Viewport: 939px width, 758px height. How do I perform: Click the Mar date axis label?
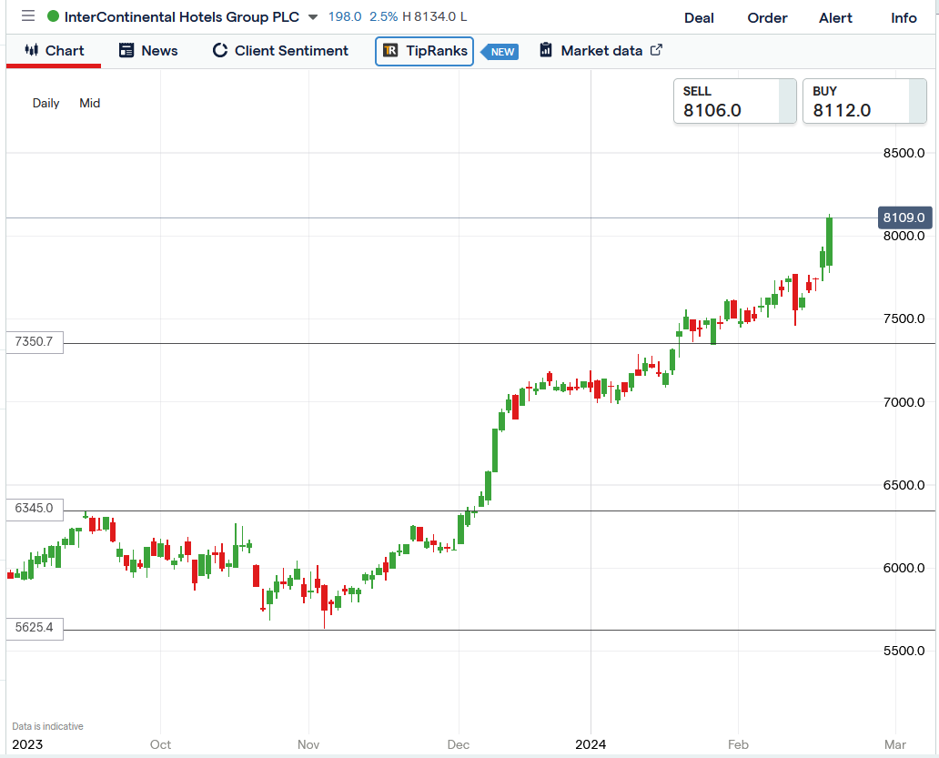coord(895,744)
